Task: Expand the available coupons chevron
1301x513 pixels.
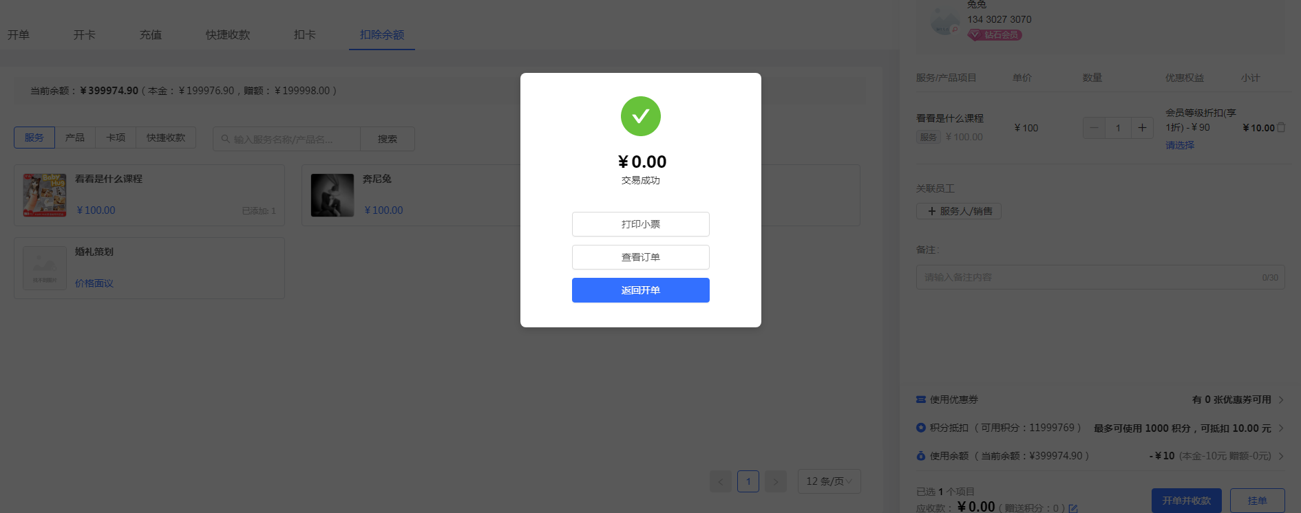Action: click(x=1281, y=400)
